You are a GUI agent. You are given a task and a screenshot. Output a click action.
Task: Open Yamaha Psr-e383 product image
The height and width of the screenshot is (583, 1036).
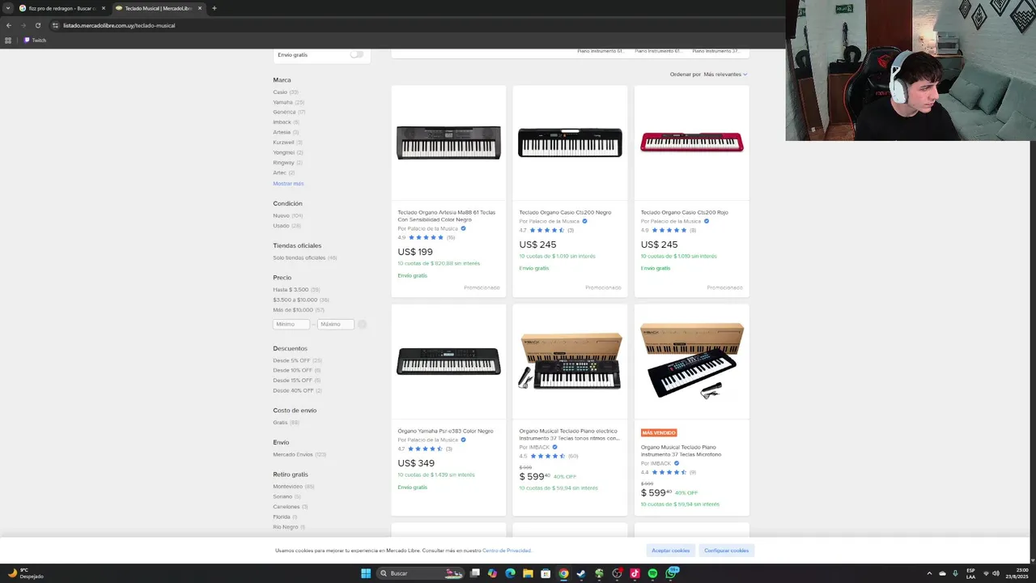pos(448,361)
